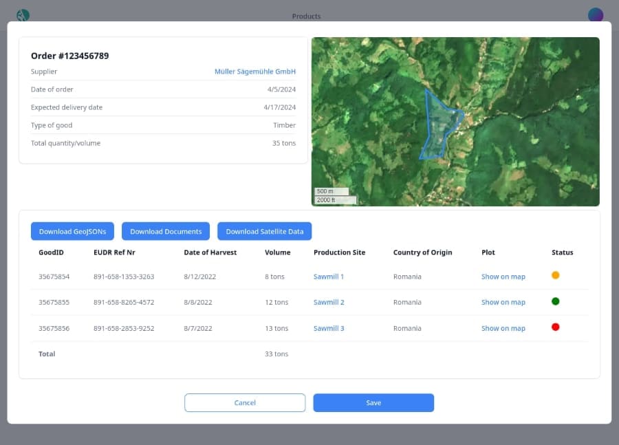
Task: Click the Download GeoJSONs button
Action: [x=72, y=231]
